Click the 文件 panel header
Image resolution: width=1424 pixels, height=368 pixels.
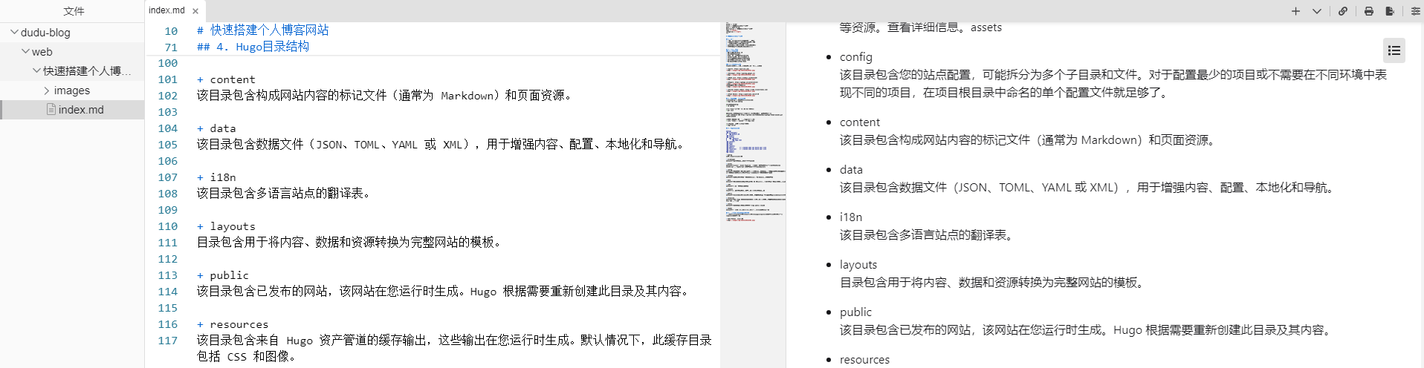74,11
